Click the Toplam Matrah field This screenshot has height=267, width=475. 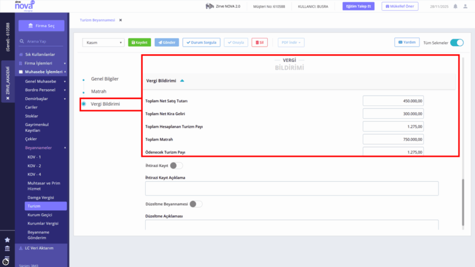click(393, 139)
